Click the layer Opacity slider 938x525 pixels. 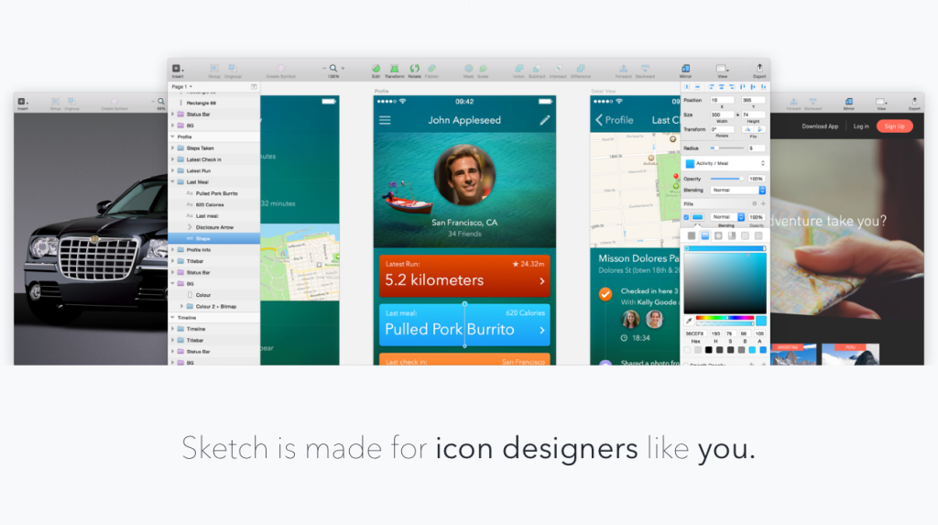point(726,179)
